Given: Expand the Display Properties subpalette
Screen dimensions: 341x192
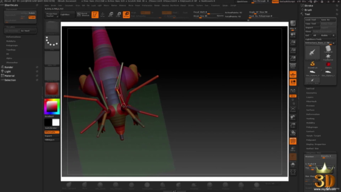Looking at the screenshot, I should (x=316, y=144).
